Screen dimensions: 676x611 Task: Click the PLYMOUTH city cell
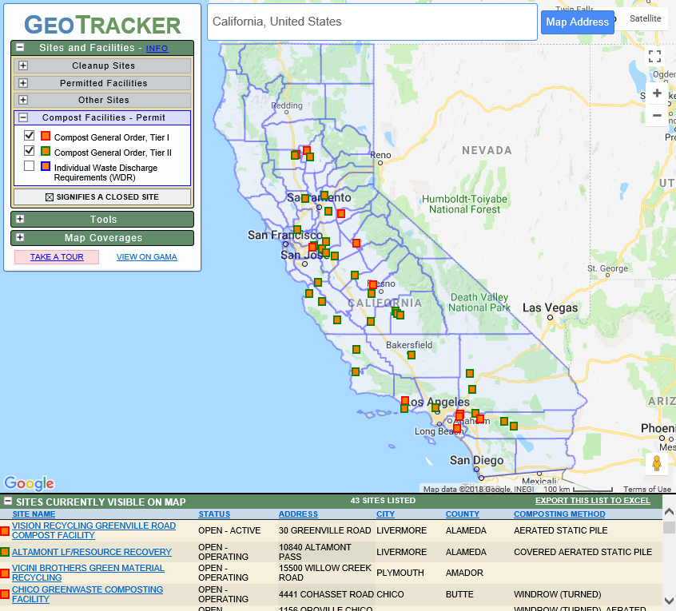pyautogui.click(x=400, y=573)
